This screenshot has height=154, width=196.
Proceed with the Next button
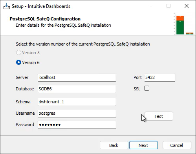(x=143, y=145)
